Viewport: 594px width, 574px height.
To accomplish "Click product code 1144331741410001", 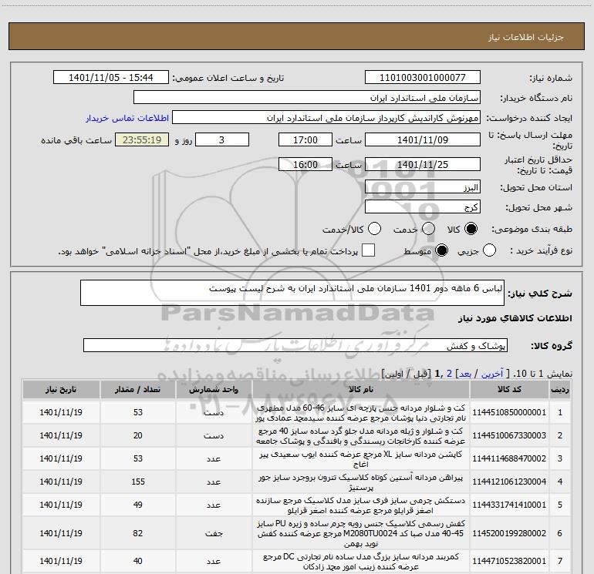I will point(509,505).
